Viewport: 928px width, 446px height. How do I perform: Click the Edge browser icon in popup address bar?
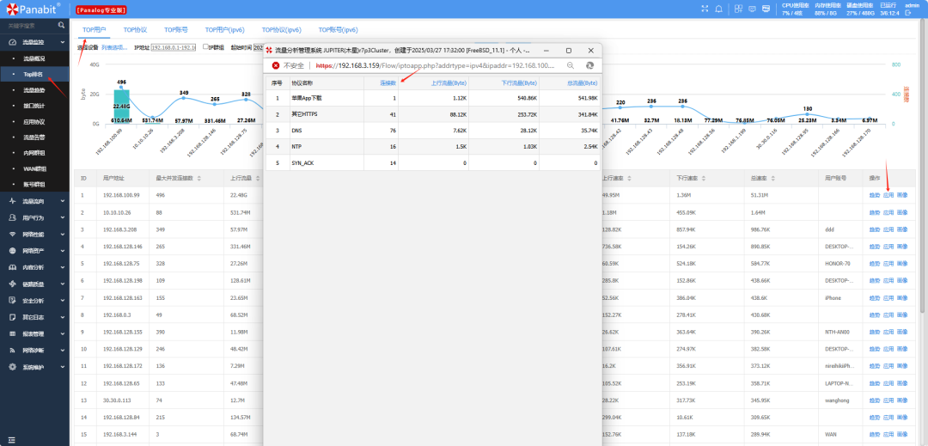pyautogui.click(x=589, y=65)
